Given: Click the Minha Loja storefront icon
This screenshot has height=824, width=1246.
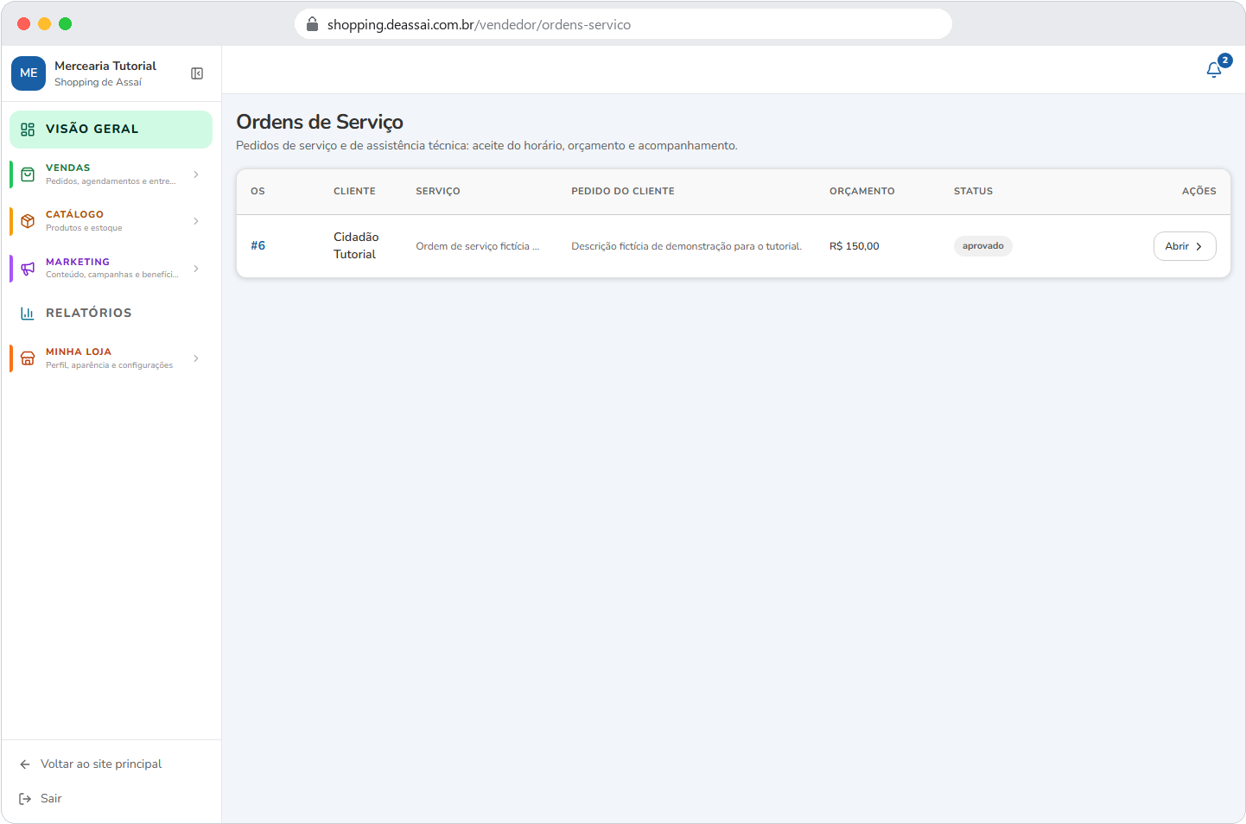Looking at the screenshot, I should tap(28, 358).
